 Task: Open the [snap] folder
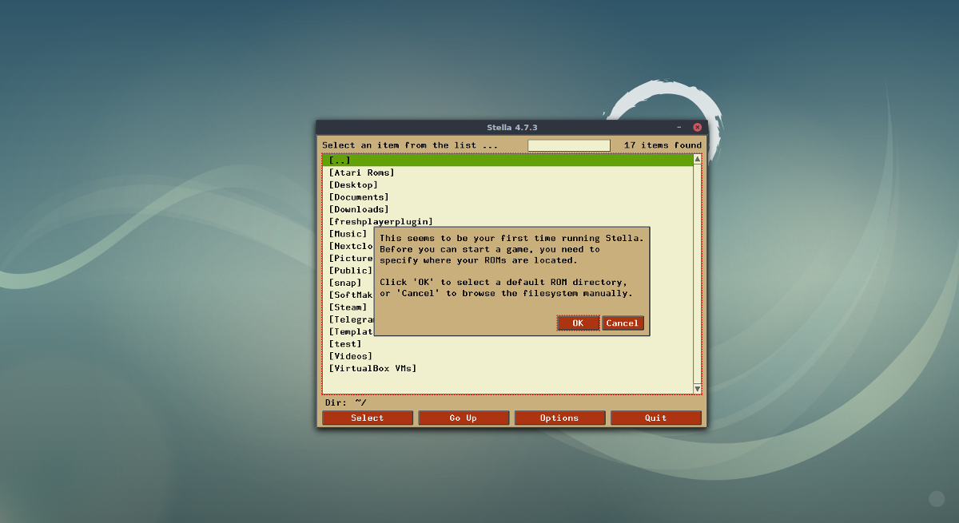344,282
